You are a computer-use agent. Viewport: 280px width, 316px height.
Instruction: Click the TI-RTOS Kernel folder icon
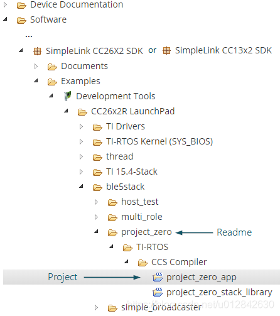coord(97,142)
